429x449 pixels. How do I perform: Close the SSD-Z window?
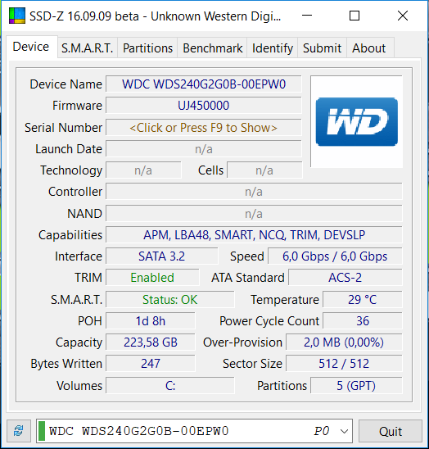[x=403, y=16]
